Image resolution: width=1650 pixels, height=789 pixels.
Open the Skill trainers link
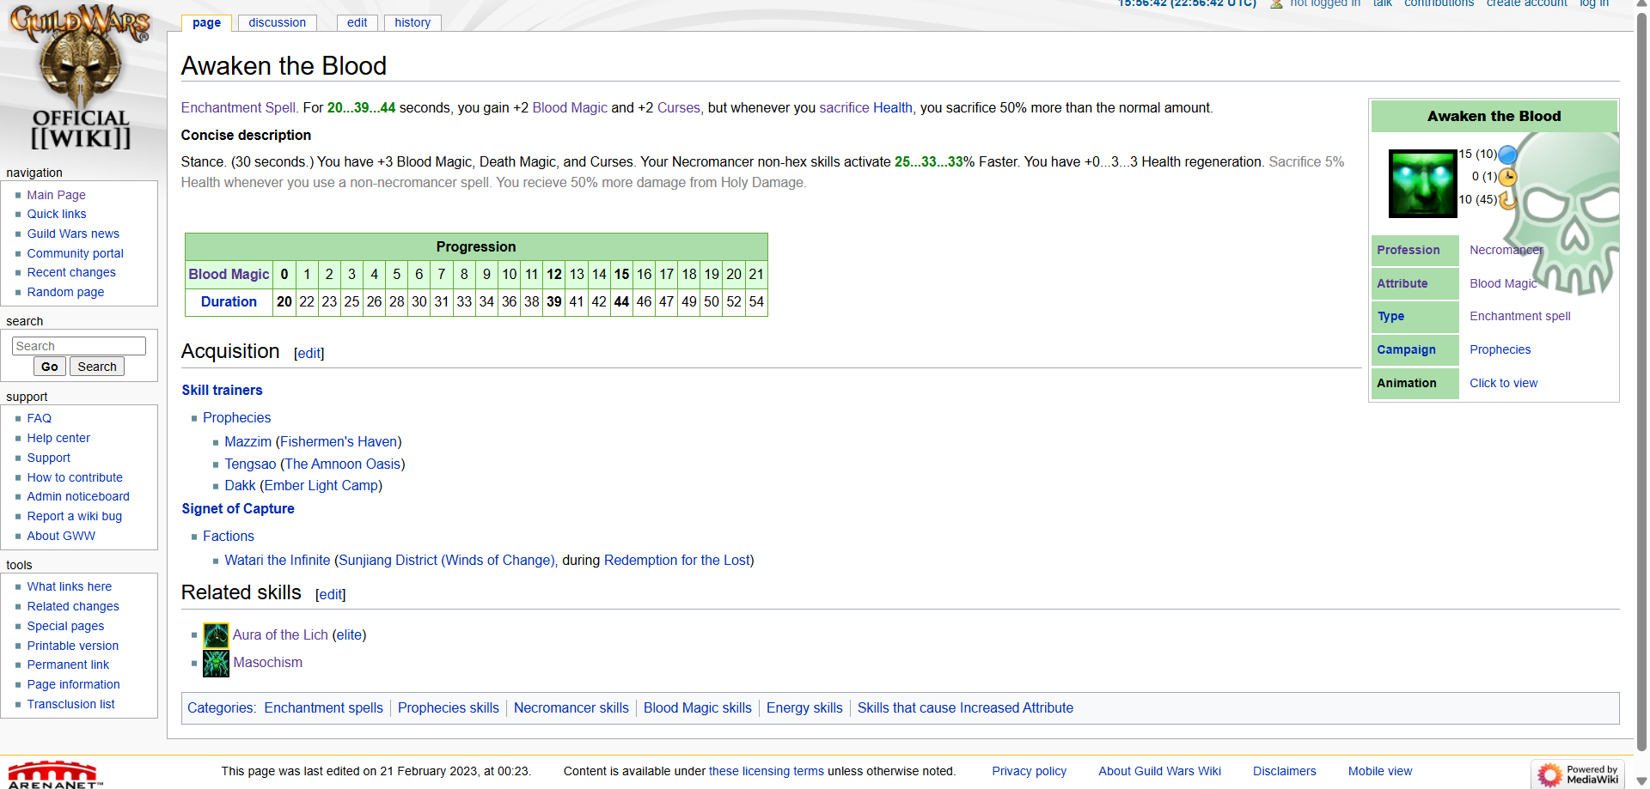point(222,390)
